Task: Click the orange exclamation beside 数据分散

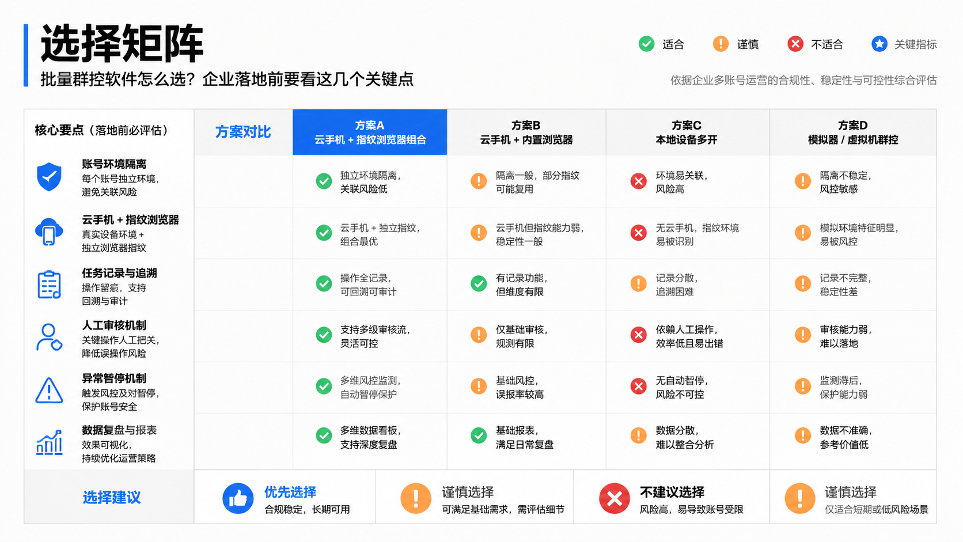Action: point(638,435)
